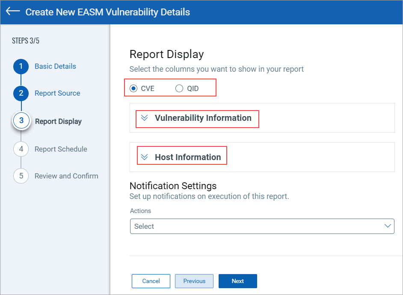Click step 5 circle icon

pyautogui.click(x=21, y=176)
